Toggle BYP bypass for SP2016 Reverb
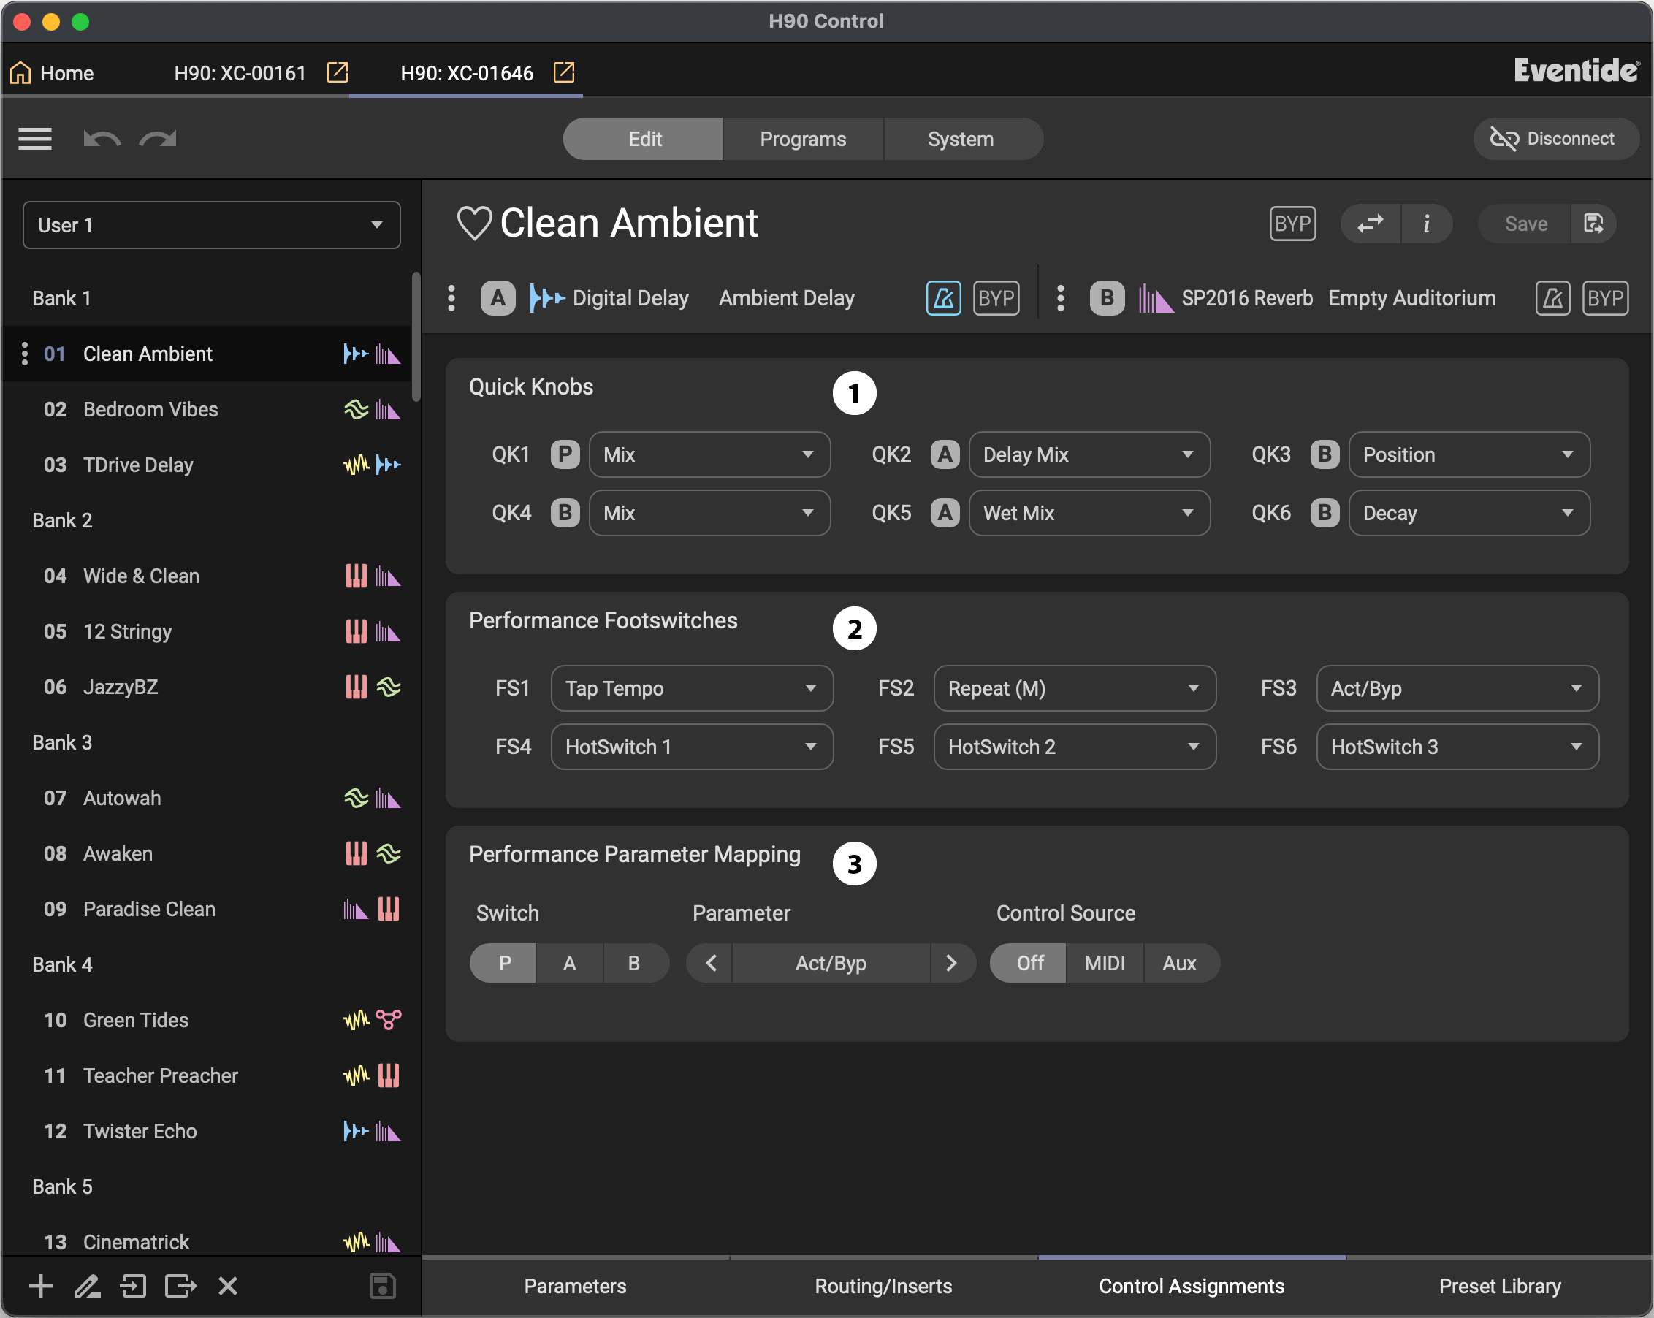The height and width of the screenshot is (1318, 1654). click(1605, 297)
